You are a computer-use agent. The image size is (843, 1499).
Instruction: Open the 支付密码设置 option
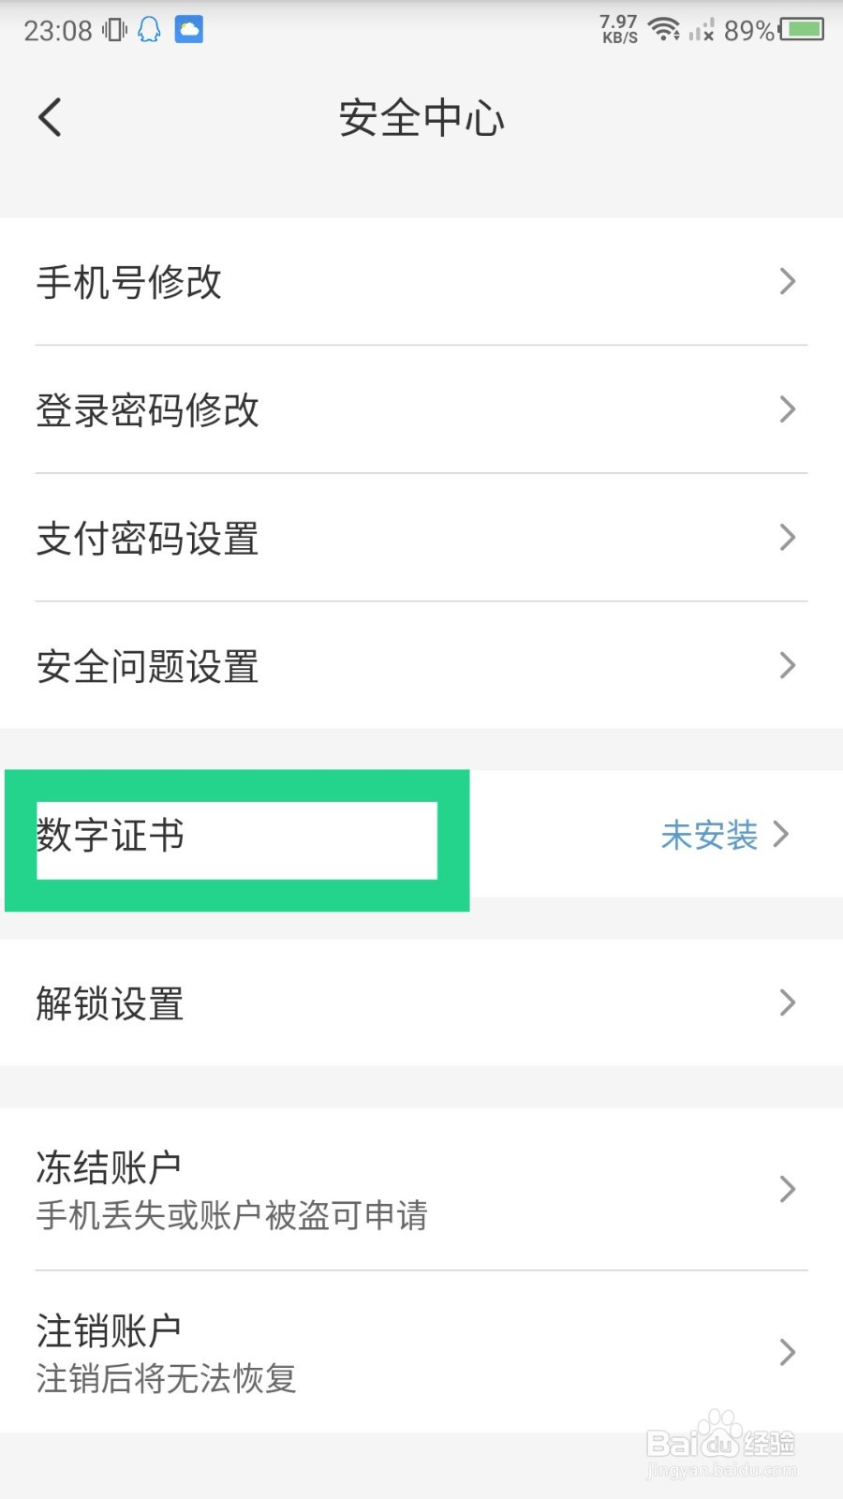(x=148, y=539)
